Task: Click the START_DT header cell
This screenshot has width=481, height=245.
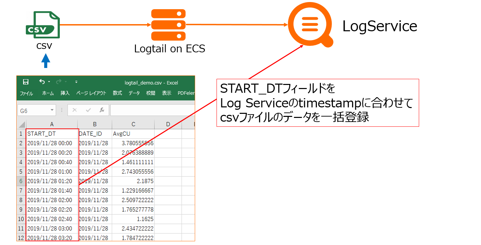Action: (x=52, y=134)
